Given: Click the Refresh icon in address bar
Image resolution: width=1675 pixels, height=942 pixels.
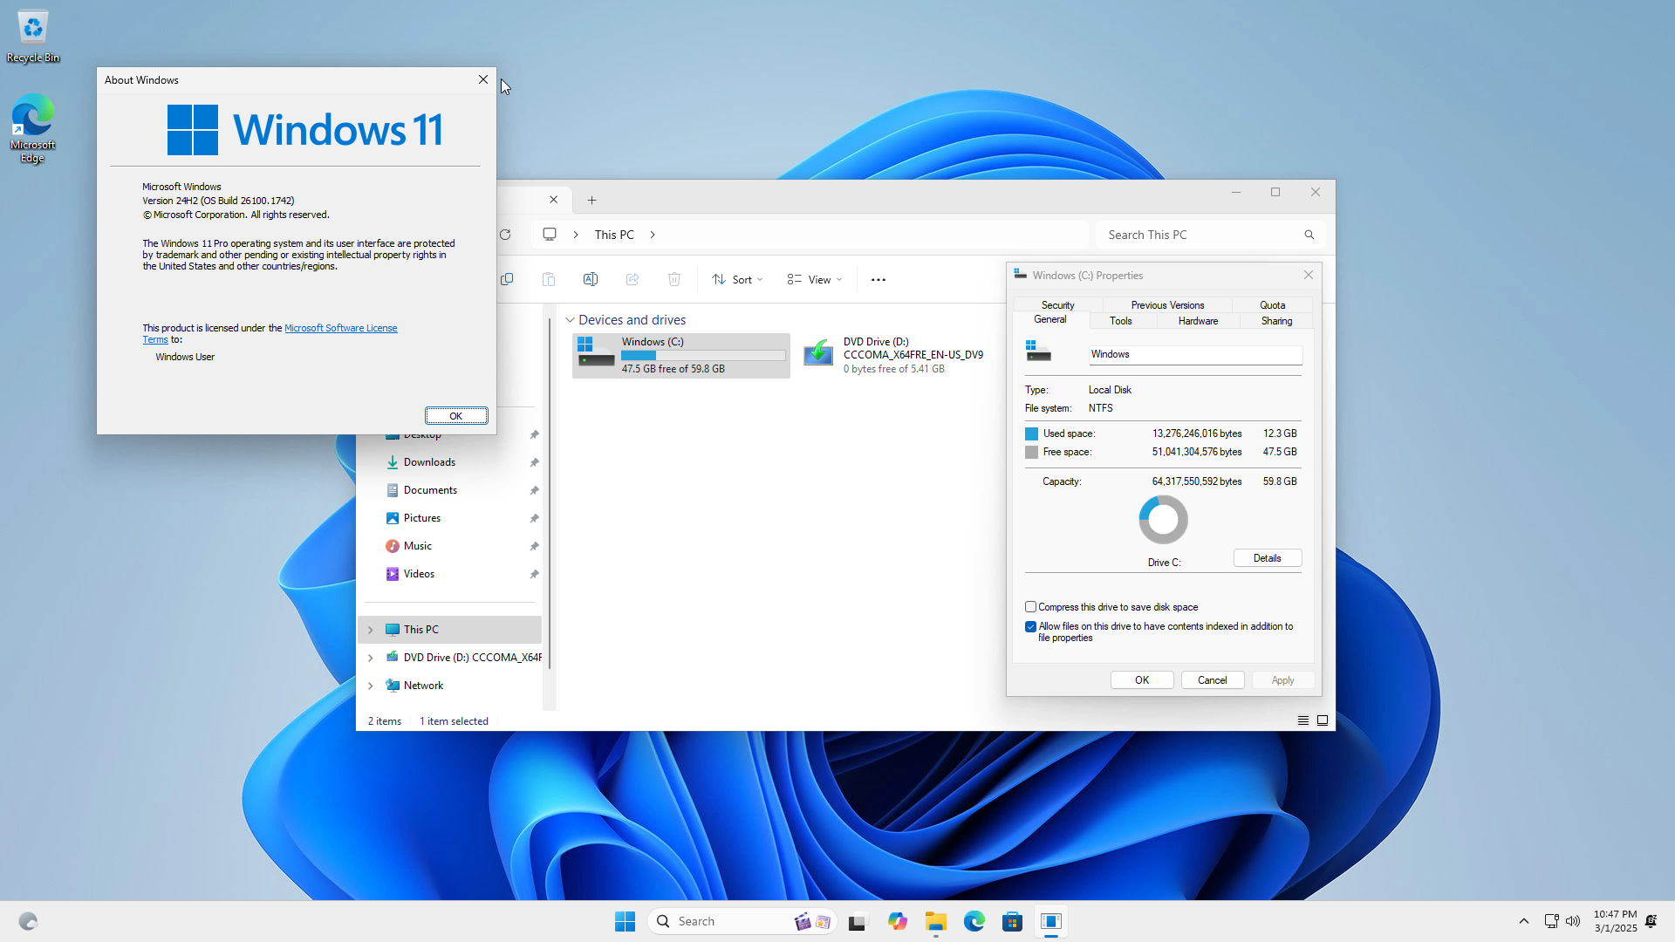Looking at the screenshot, I should point(505,235).
